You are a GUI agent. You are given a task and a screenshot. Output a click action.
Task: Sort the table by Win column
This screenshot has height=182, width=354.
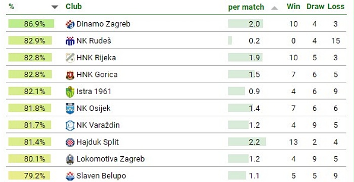click(x=293, y=7)
